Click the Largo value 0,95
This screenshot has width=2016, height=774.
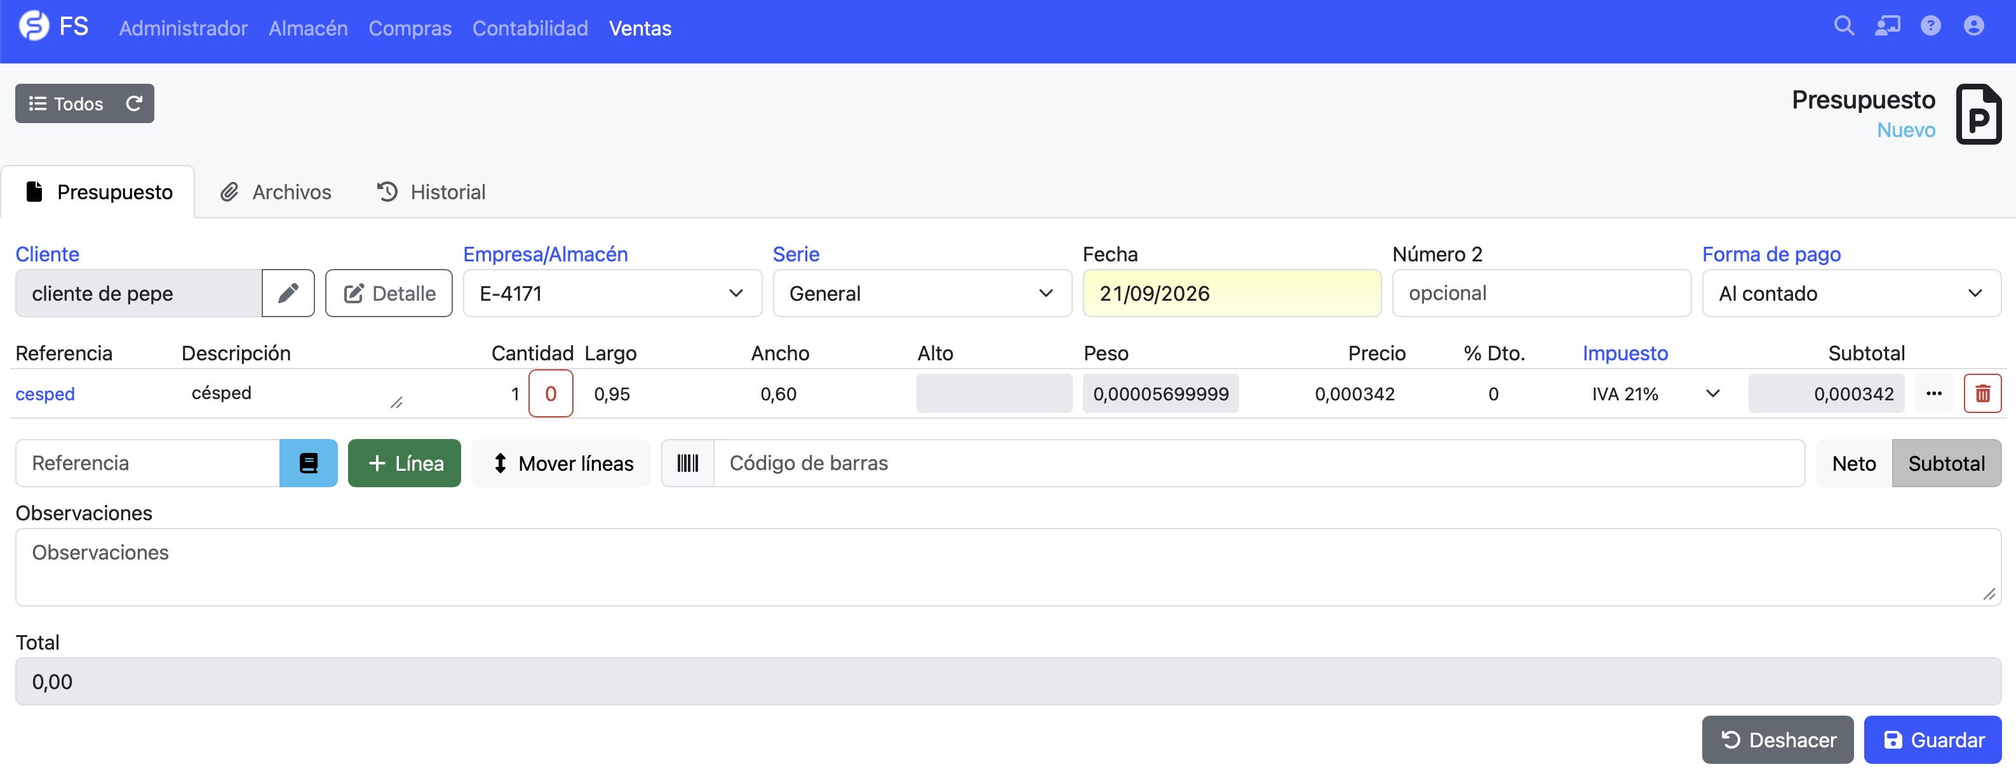[662, 393]
